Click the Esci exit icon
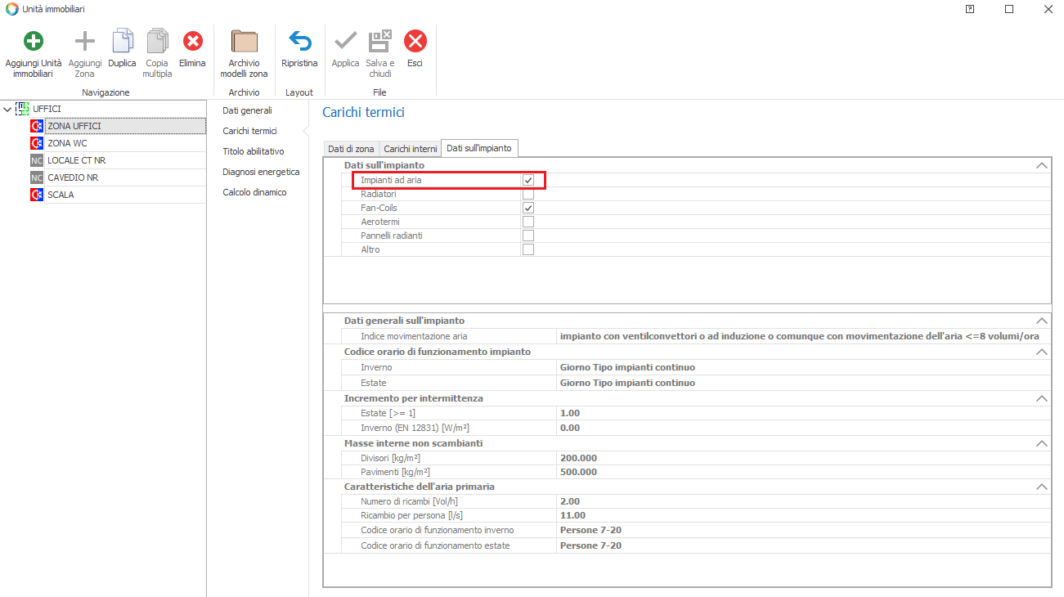Screen dimensions: 1064x597 click(415, 42)
